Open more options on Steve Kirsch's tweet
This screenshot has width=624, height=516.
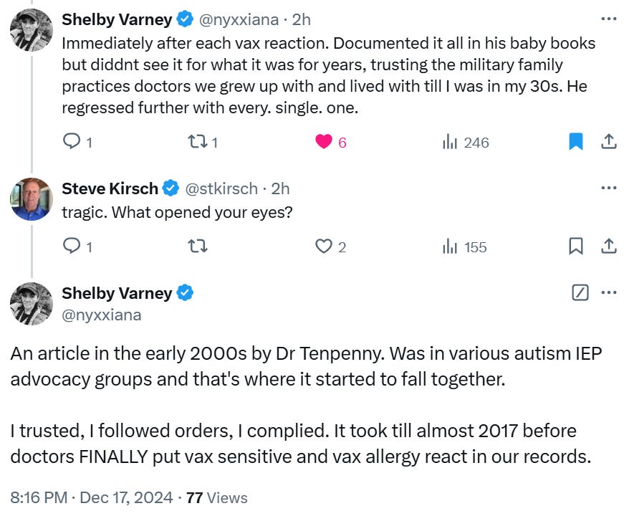click(x=608, y=188)
